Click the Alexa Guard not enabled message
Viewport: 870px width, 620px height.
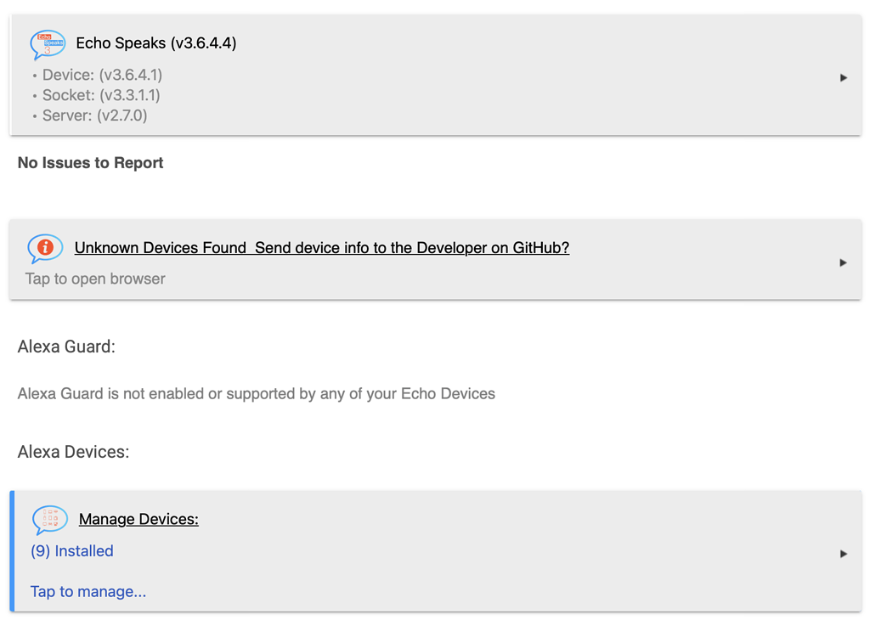point(256,393)
